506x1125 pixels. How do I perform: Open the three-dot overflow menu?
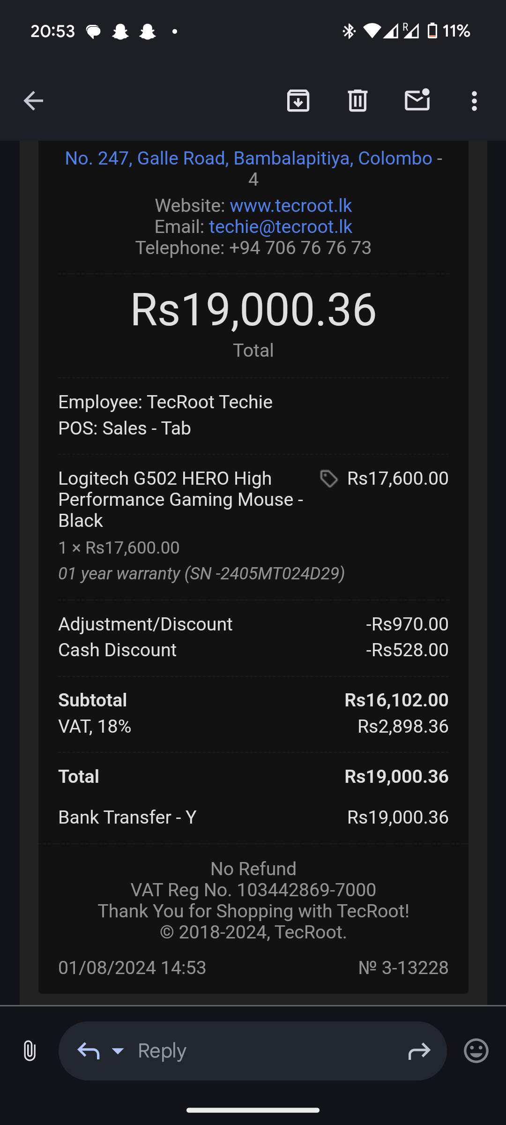click(x=474, y=101)
